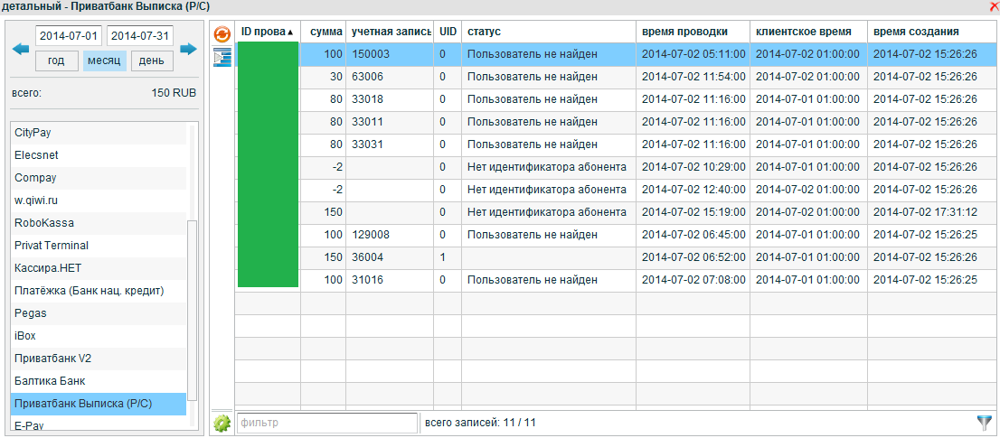Open the end date field 2014-07-31
The image size is (1000, 438).
(139, 36)
